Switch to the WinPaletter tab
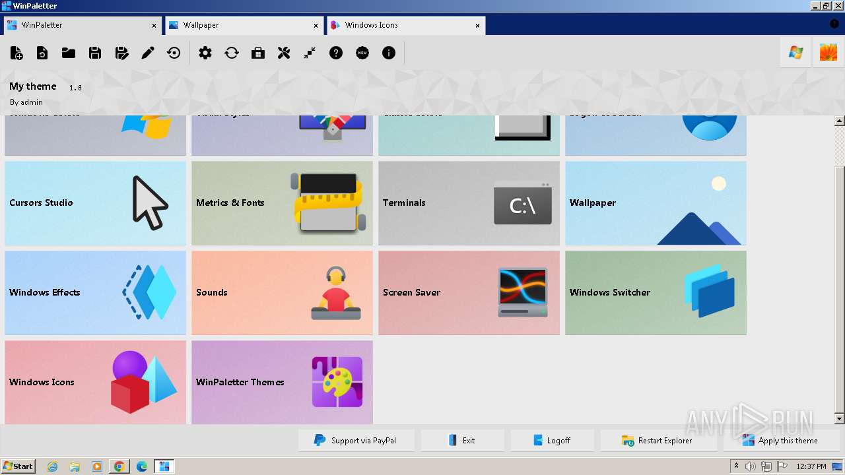 click(x=81, y=25)
